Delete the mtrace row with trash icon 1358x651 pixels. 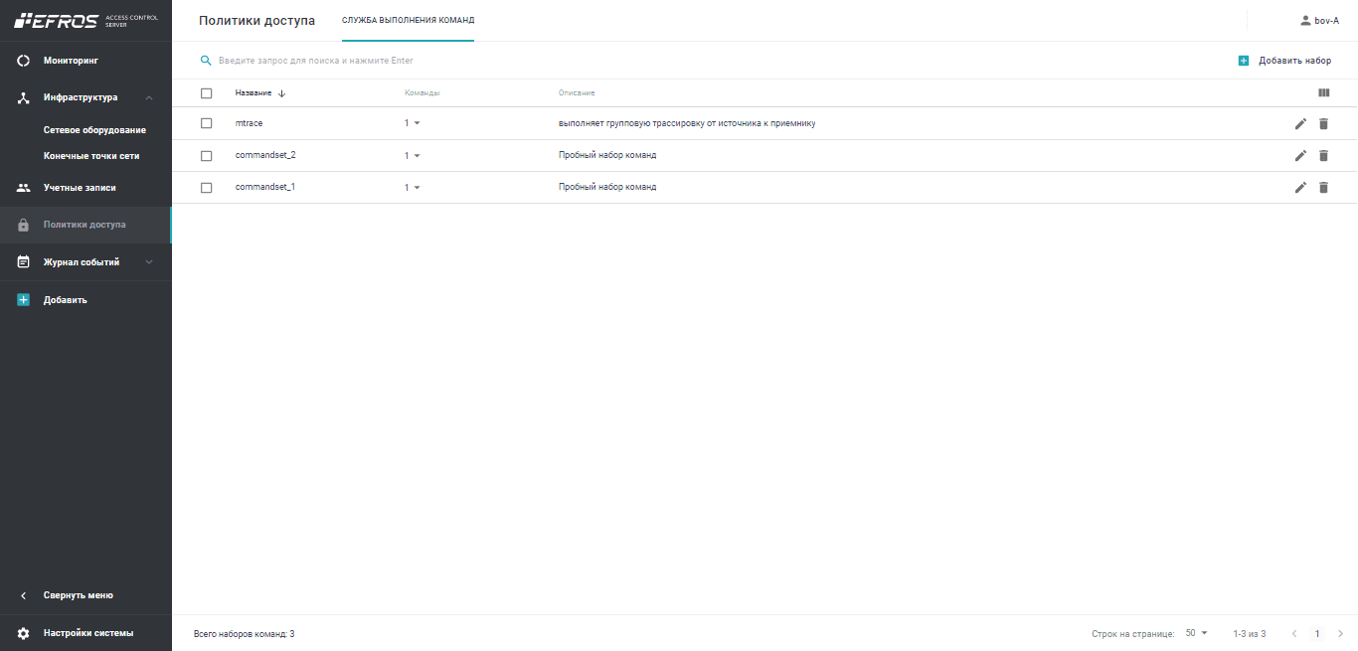pyautogui.click(x=1323, y=123)
